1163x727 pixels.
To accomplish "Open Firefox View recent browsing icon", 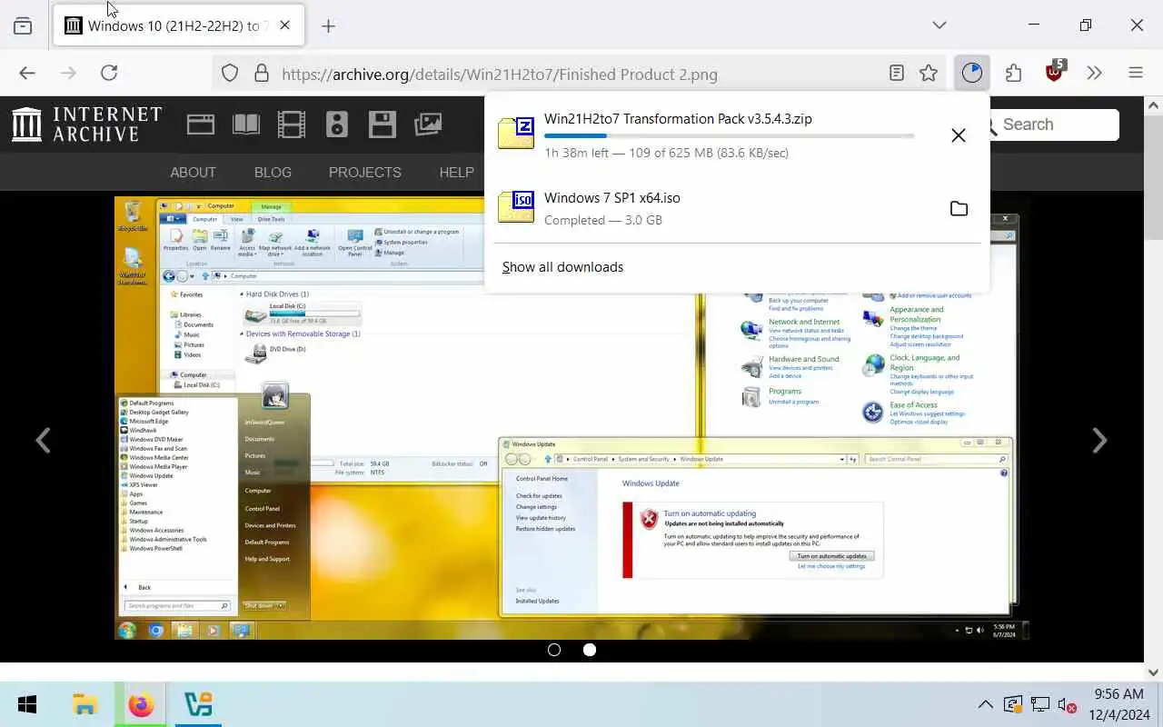I will tap(23, 26).
